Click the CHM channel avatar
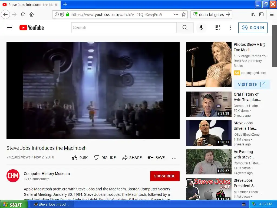277x208 pixels. click(x=13, y=176)
